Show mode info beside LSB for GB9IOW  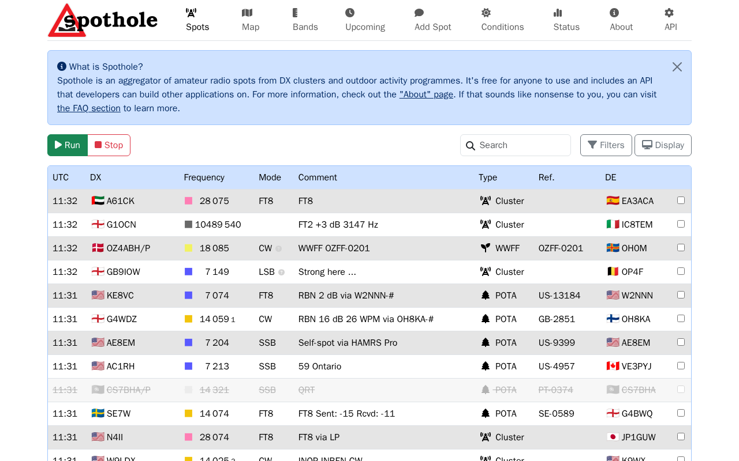click(281, 273)
